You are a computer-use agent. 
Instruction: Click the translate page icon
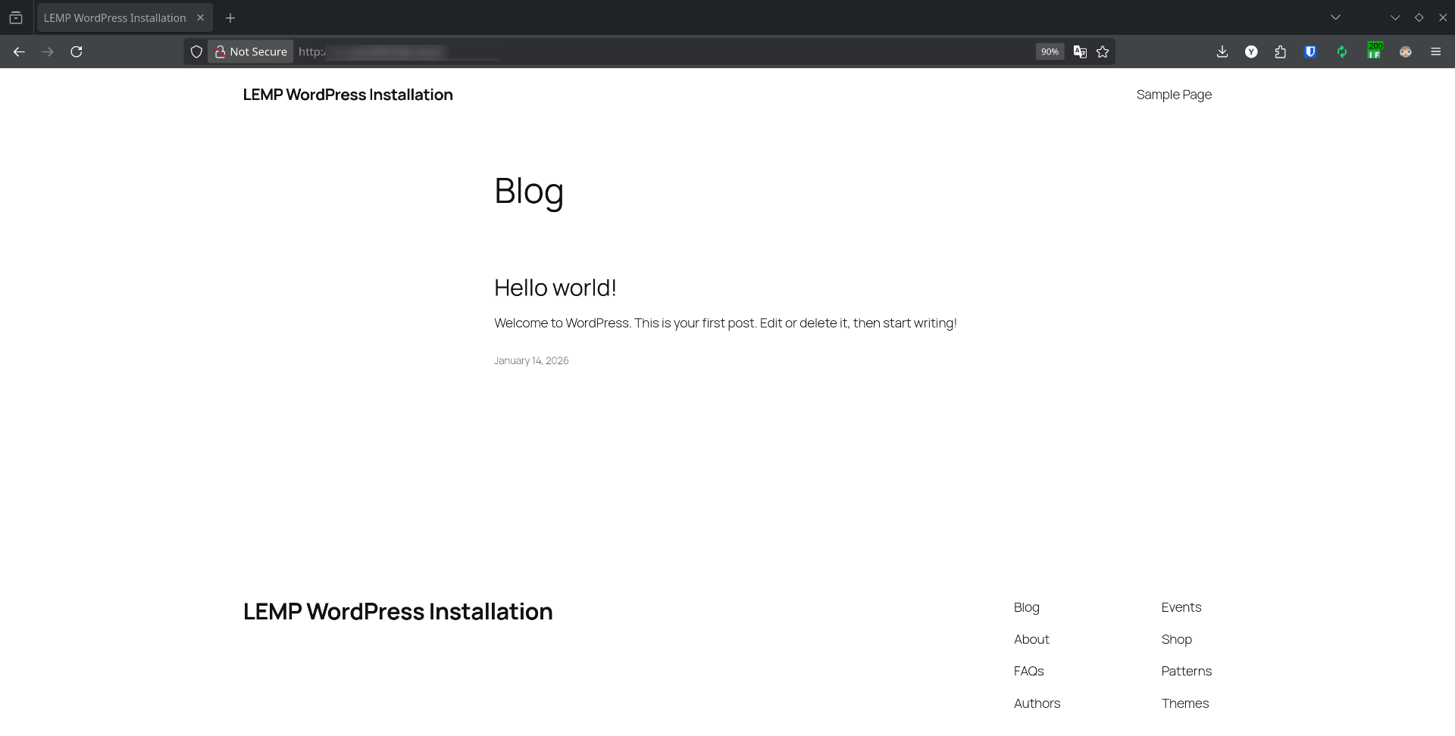(x=1081, y=51)
